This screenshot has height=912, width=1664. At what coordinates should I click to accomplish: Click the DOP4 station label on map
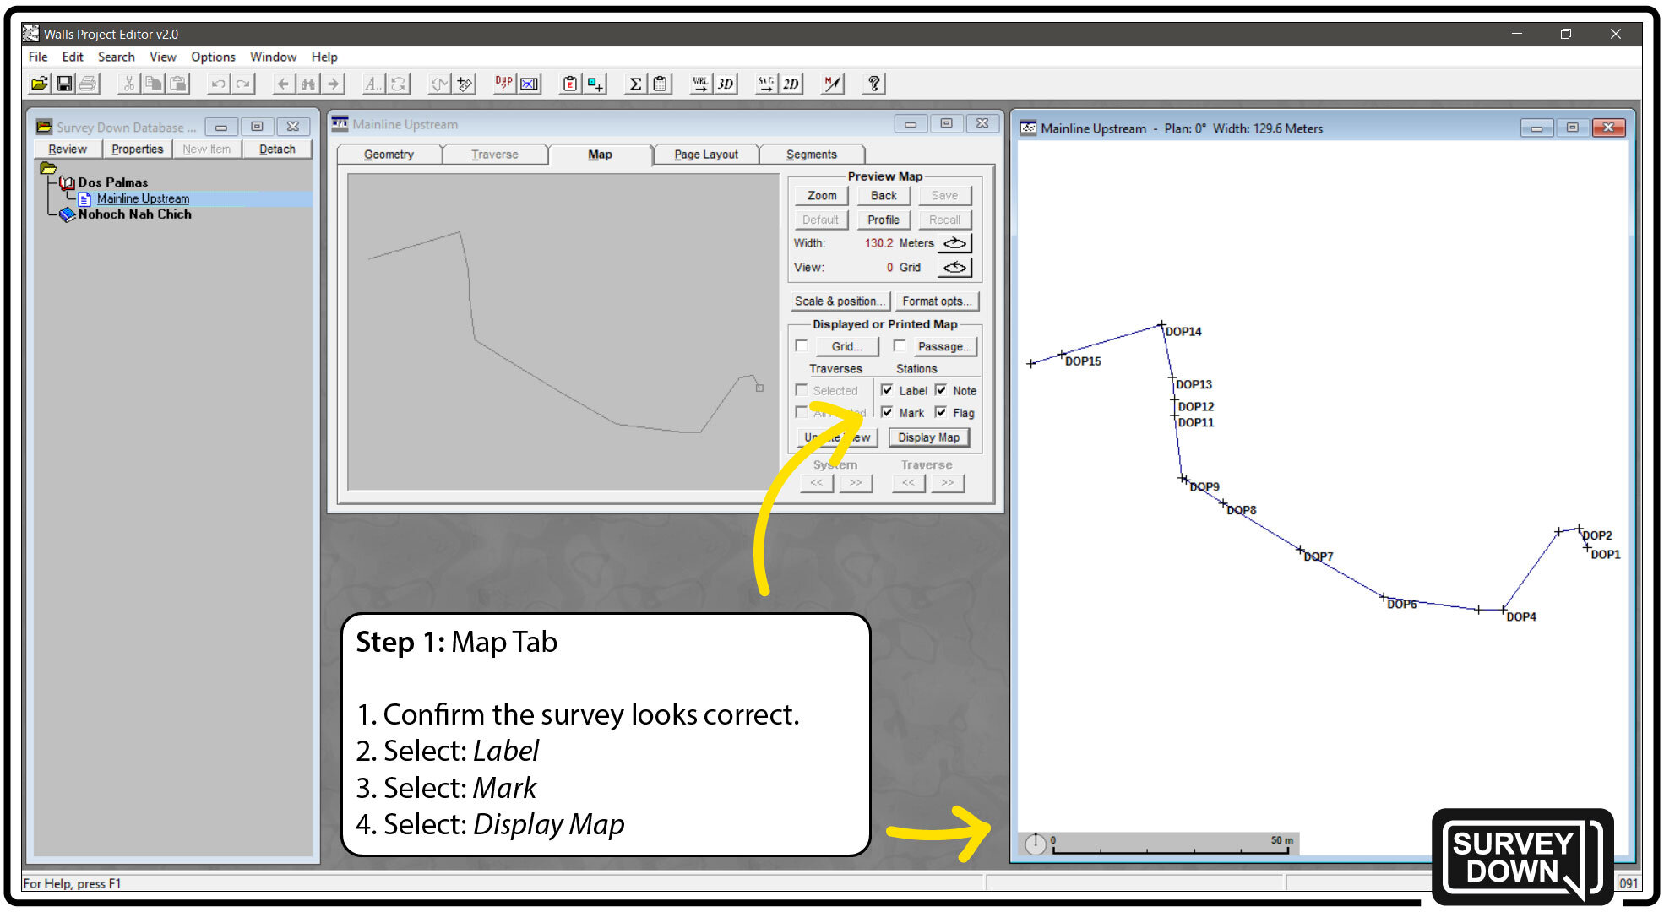1521,617
